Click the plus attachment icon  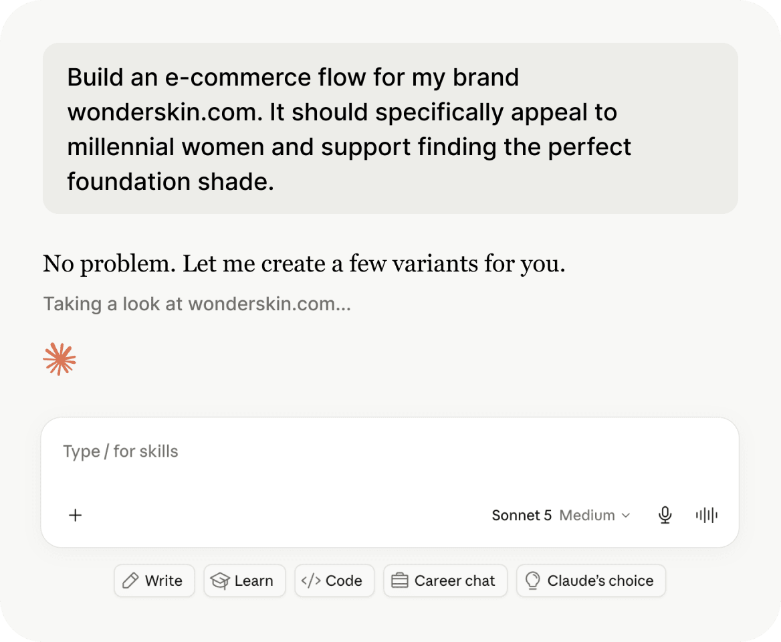coord(75,515)
